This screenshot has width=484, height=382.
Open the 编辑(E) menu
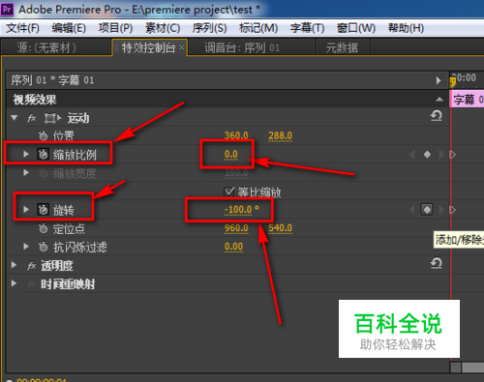[69, 28]
